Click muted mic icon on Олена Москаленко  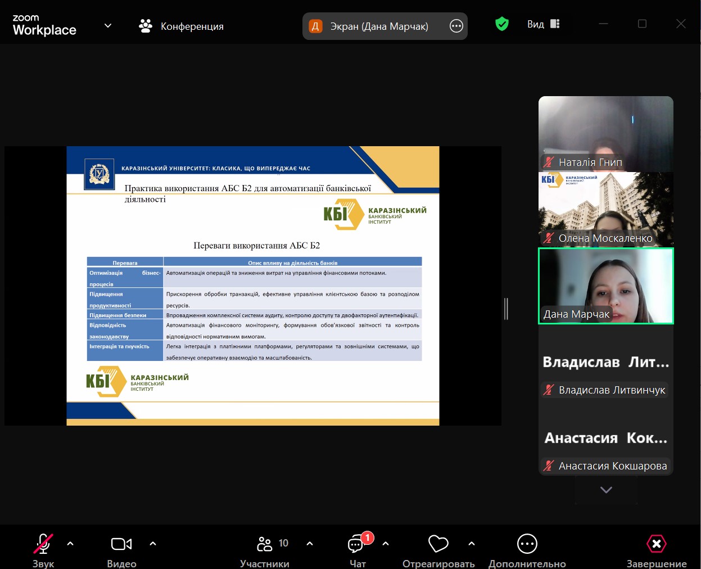coord(549,238)
